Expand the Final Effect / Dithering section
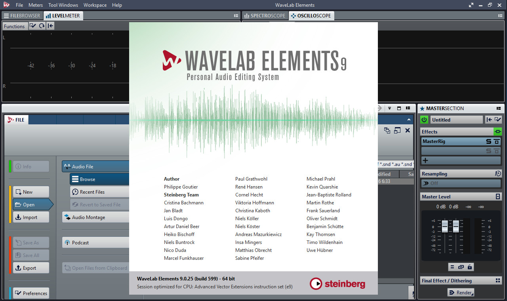The image size is (507, 301). coord(498,280)
